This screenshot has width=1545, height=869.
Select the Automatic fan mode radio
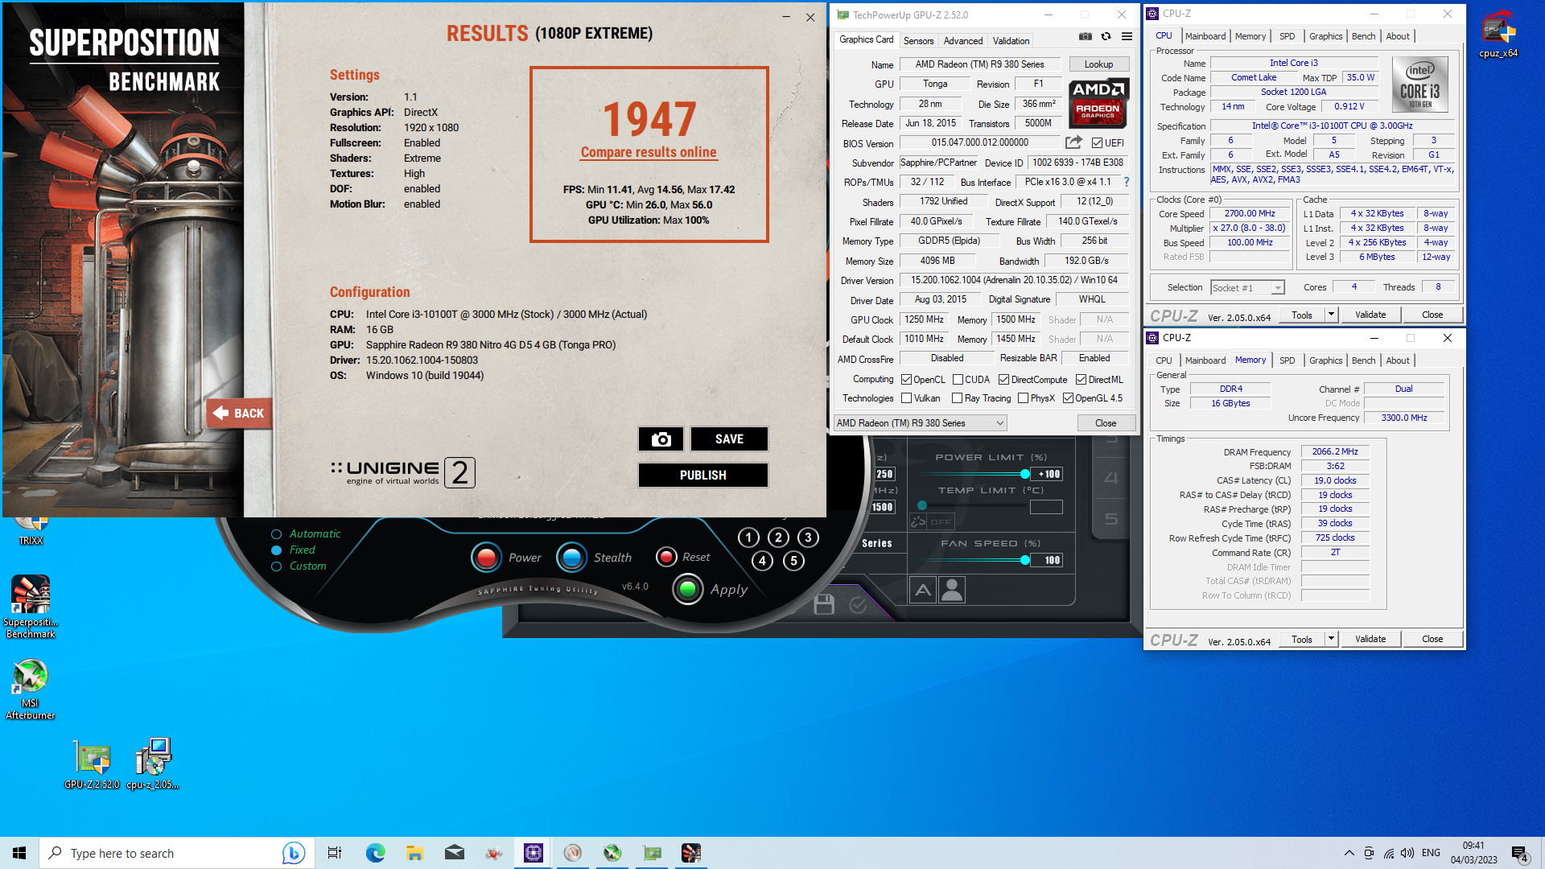[276, 534]
